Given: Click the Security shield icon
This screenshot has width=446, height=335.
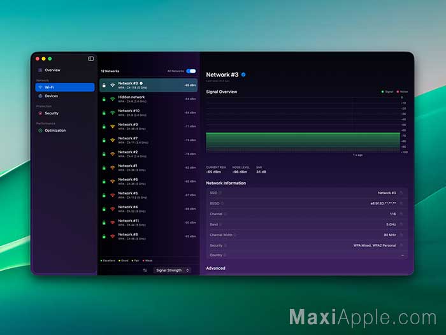Looking at the screenshot, I should tap(40, 113).
